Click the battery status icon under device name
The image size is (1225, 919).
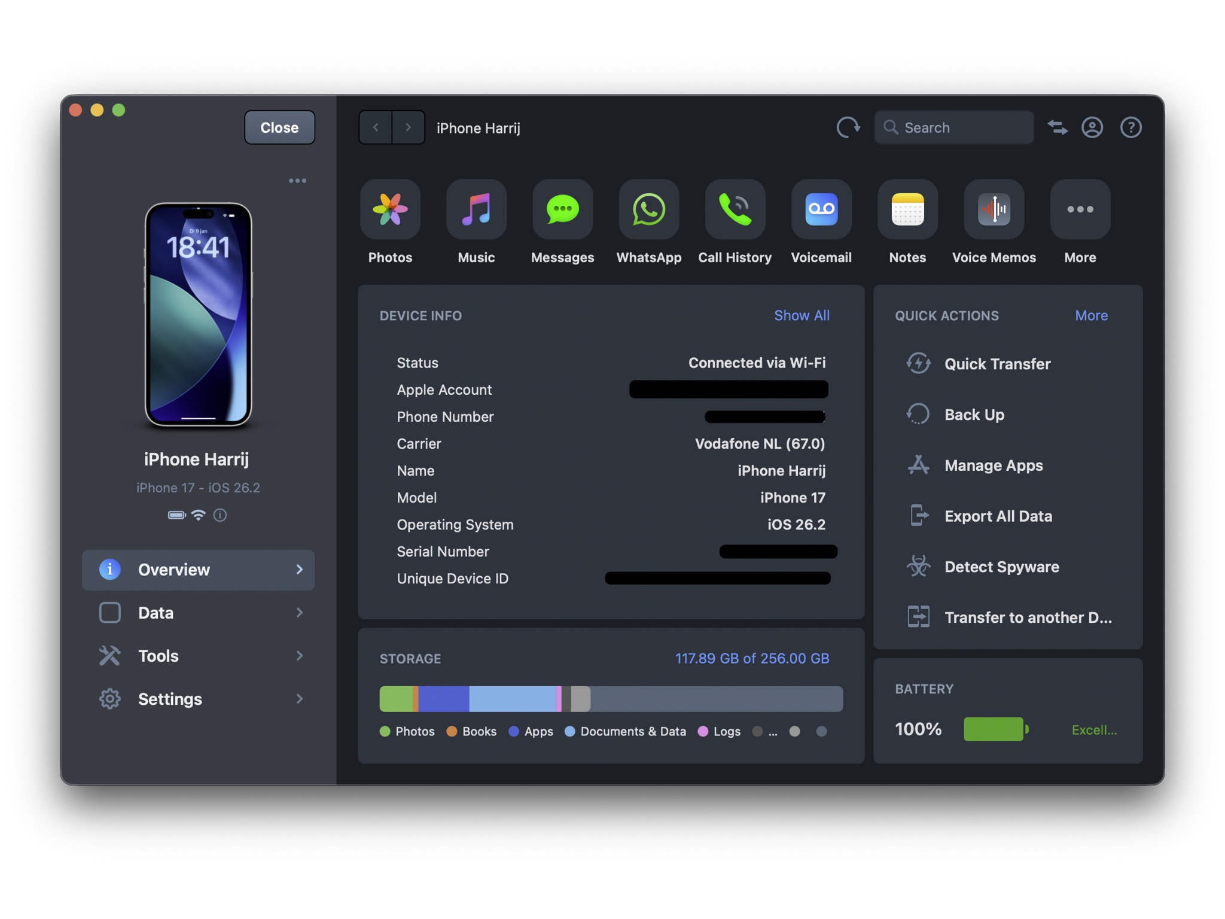point(177,515)
